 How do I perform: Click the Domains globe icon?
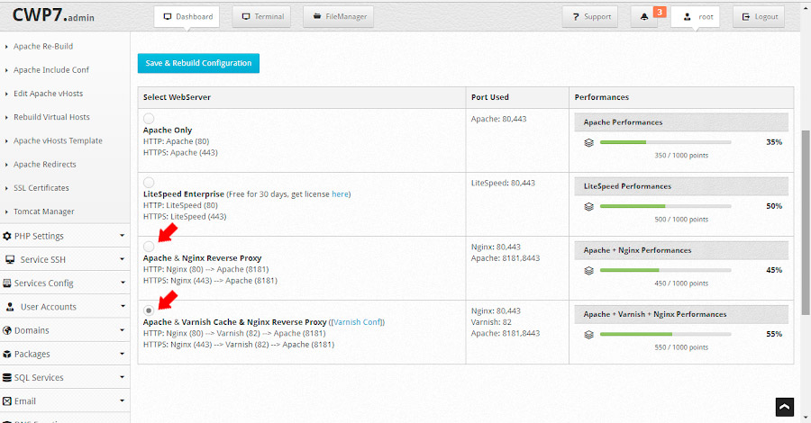(6, 330)
